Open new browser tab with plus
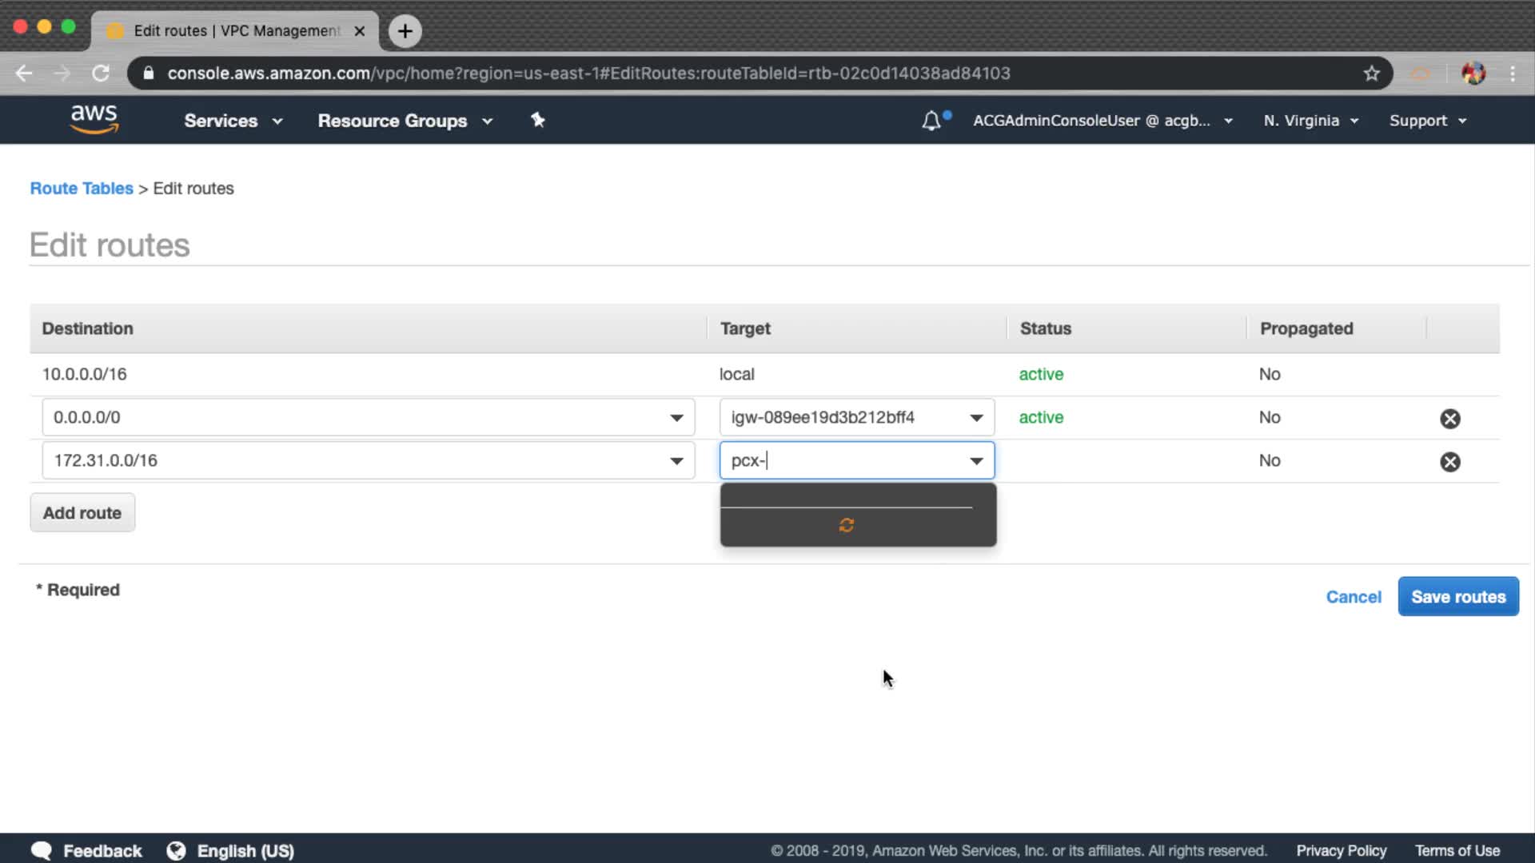1535x863 pixels. click(405, 31)
